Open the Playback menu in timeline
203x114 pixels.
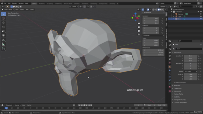point(10,105)
